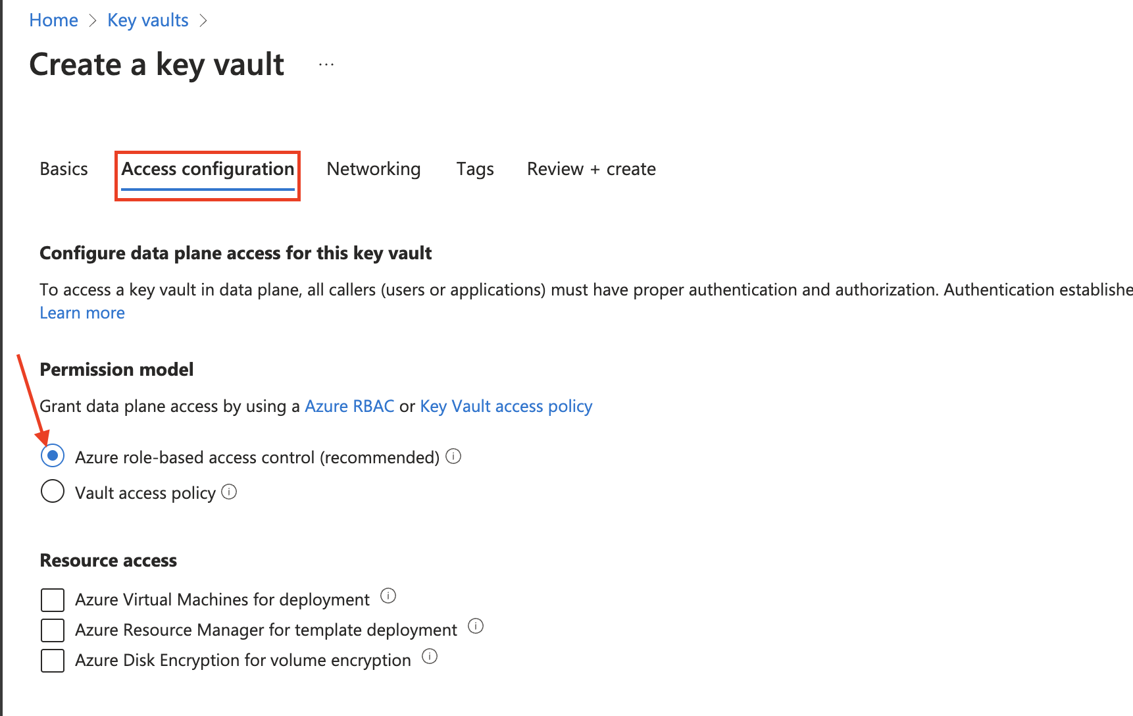
Task: Open info icon for Azure role-based access control
Action: click(x=453, y=456)
